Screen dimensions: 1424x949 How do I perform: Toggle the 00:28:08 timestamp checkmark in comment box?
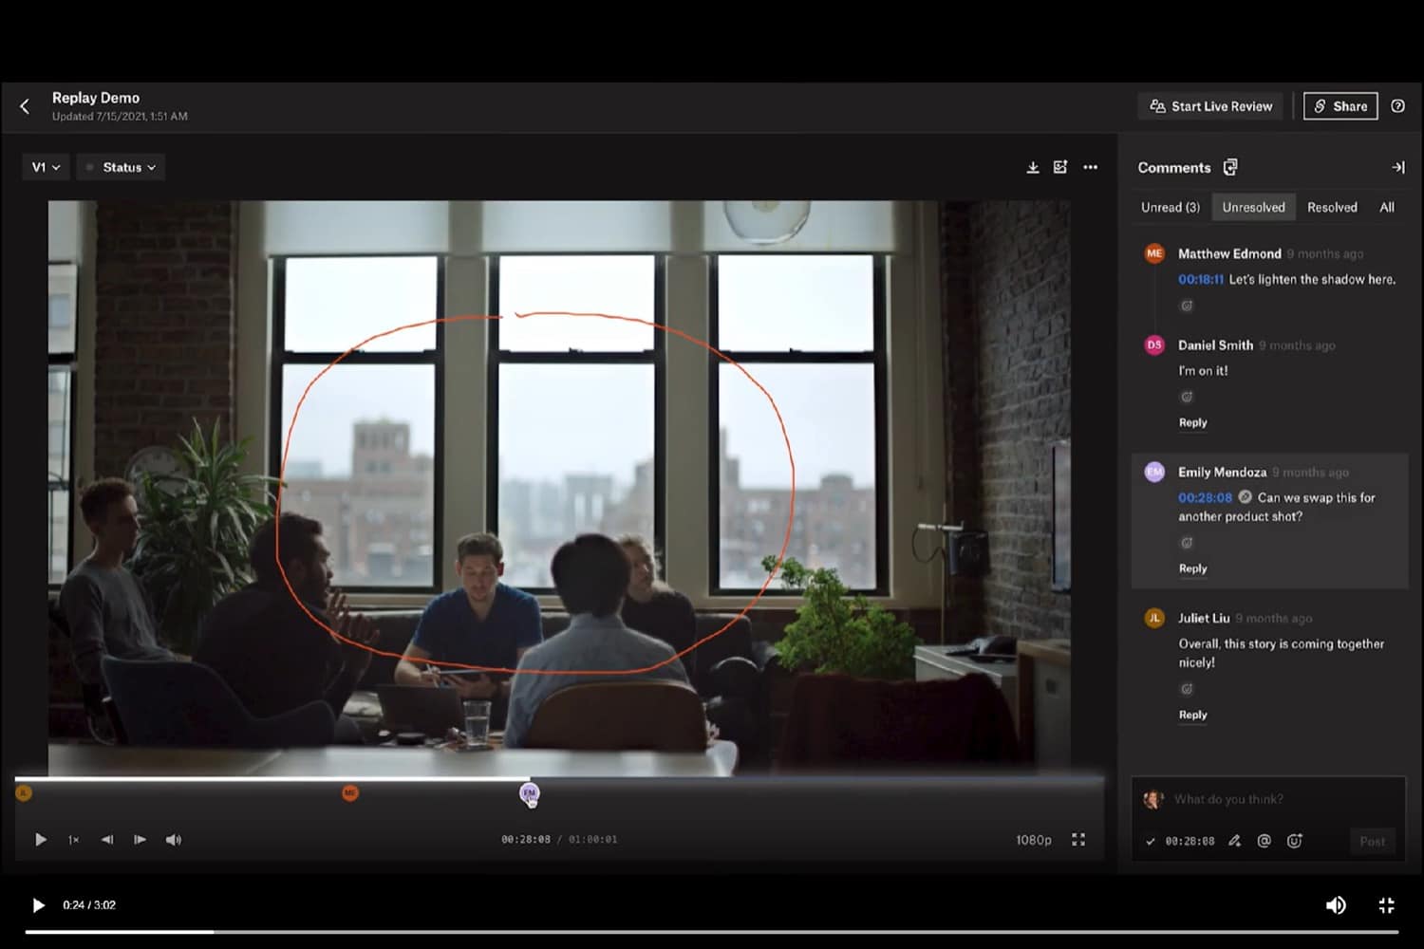click(x=1151, y=842)
